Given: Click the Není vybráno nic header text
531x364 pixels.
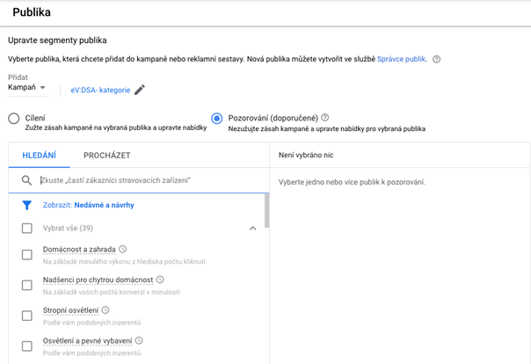Looking at the screenshot, I should point(306,155).
